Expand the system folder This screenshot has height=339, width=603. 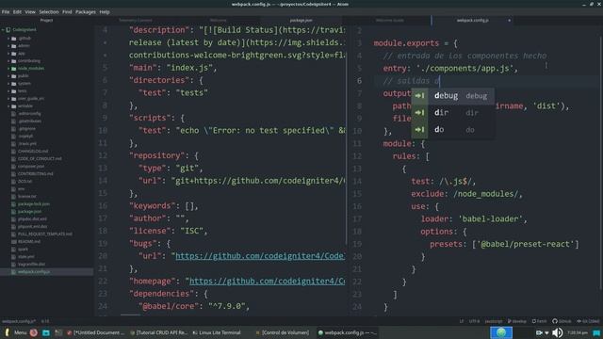coord(8,84)
